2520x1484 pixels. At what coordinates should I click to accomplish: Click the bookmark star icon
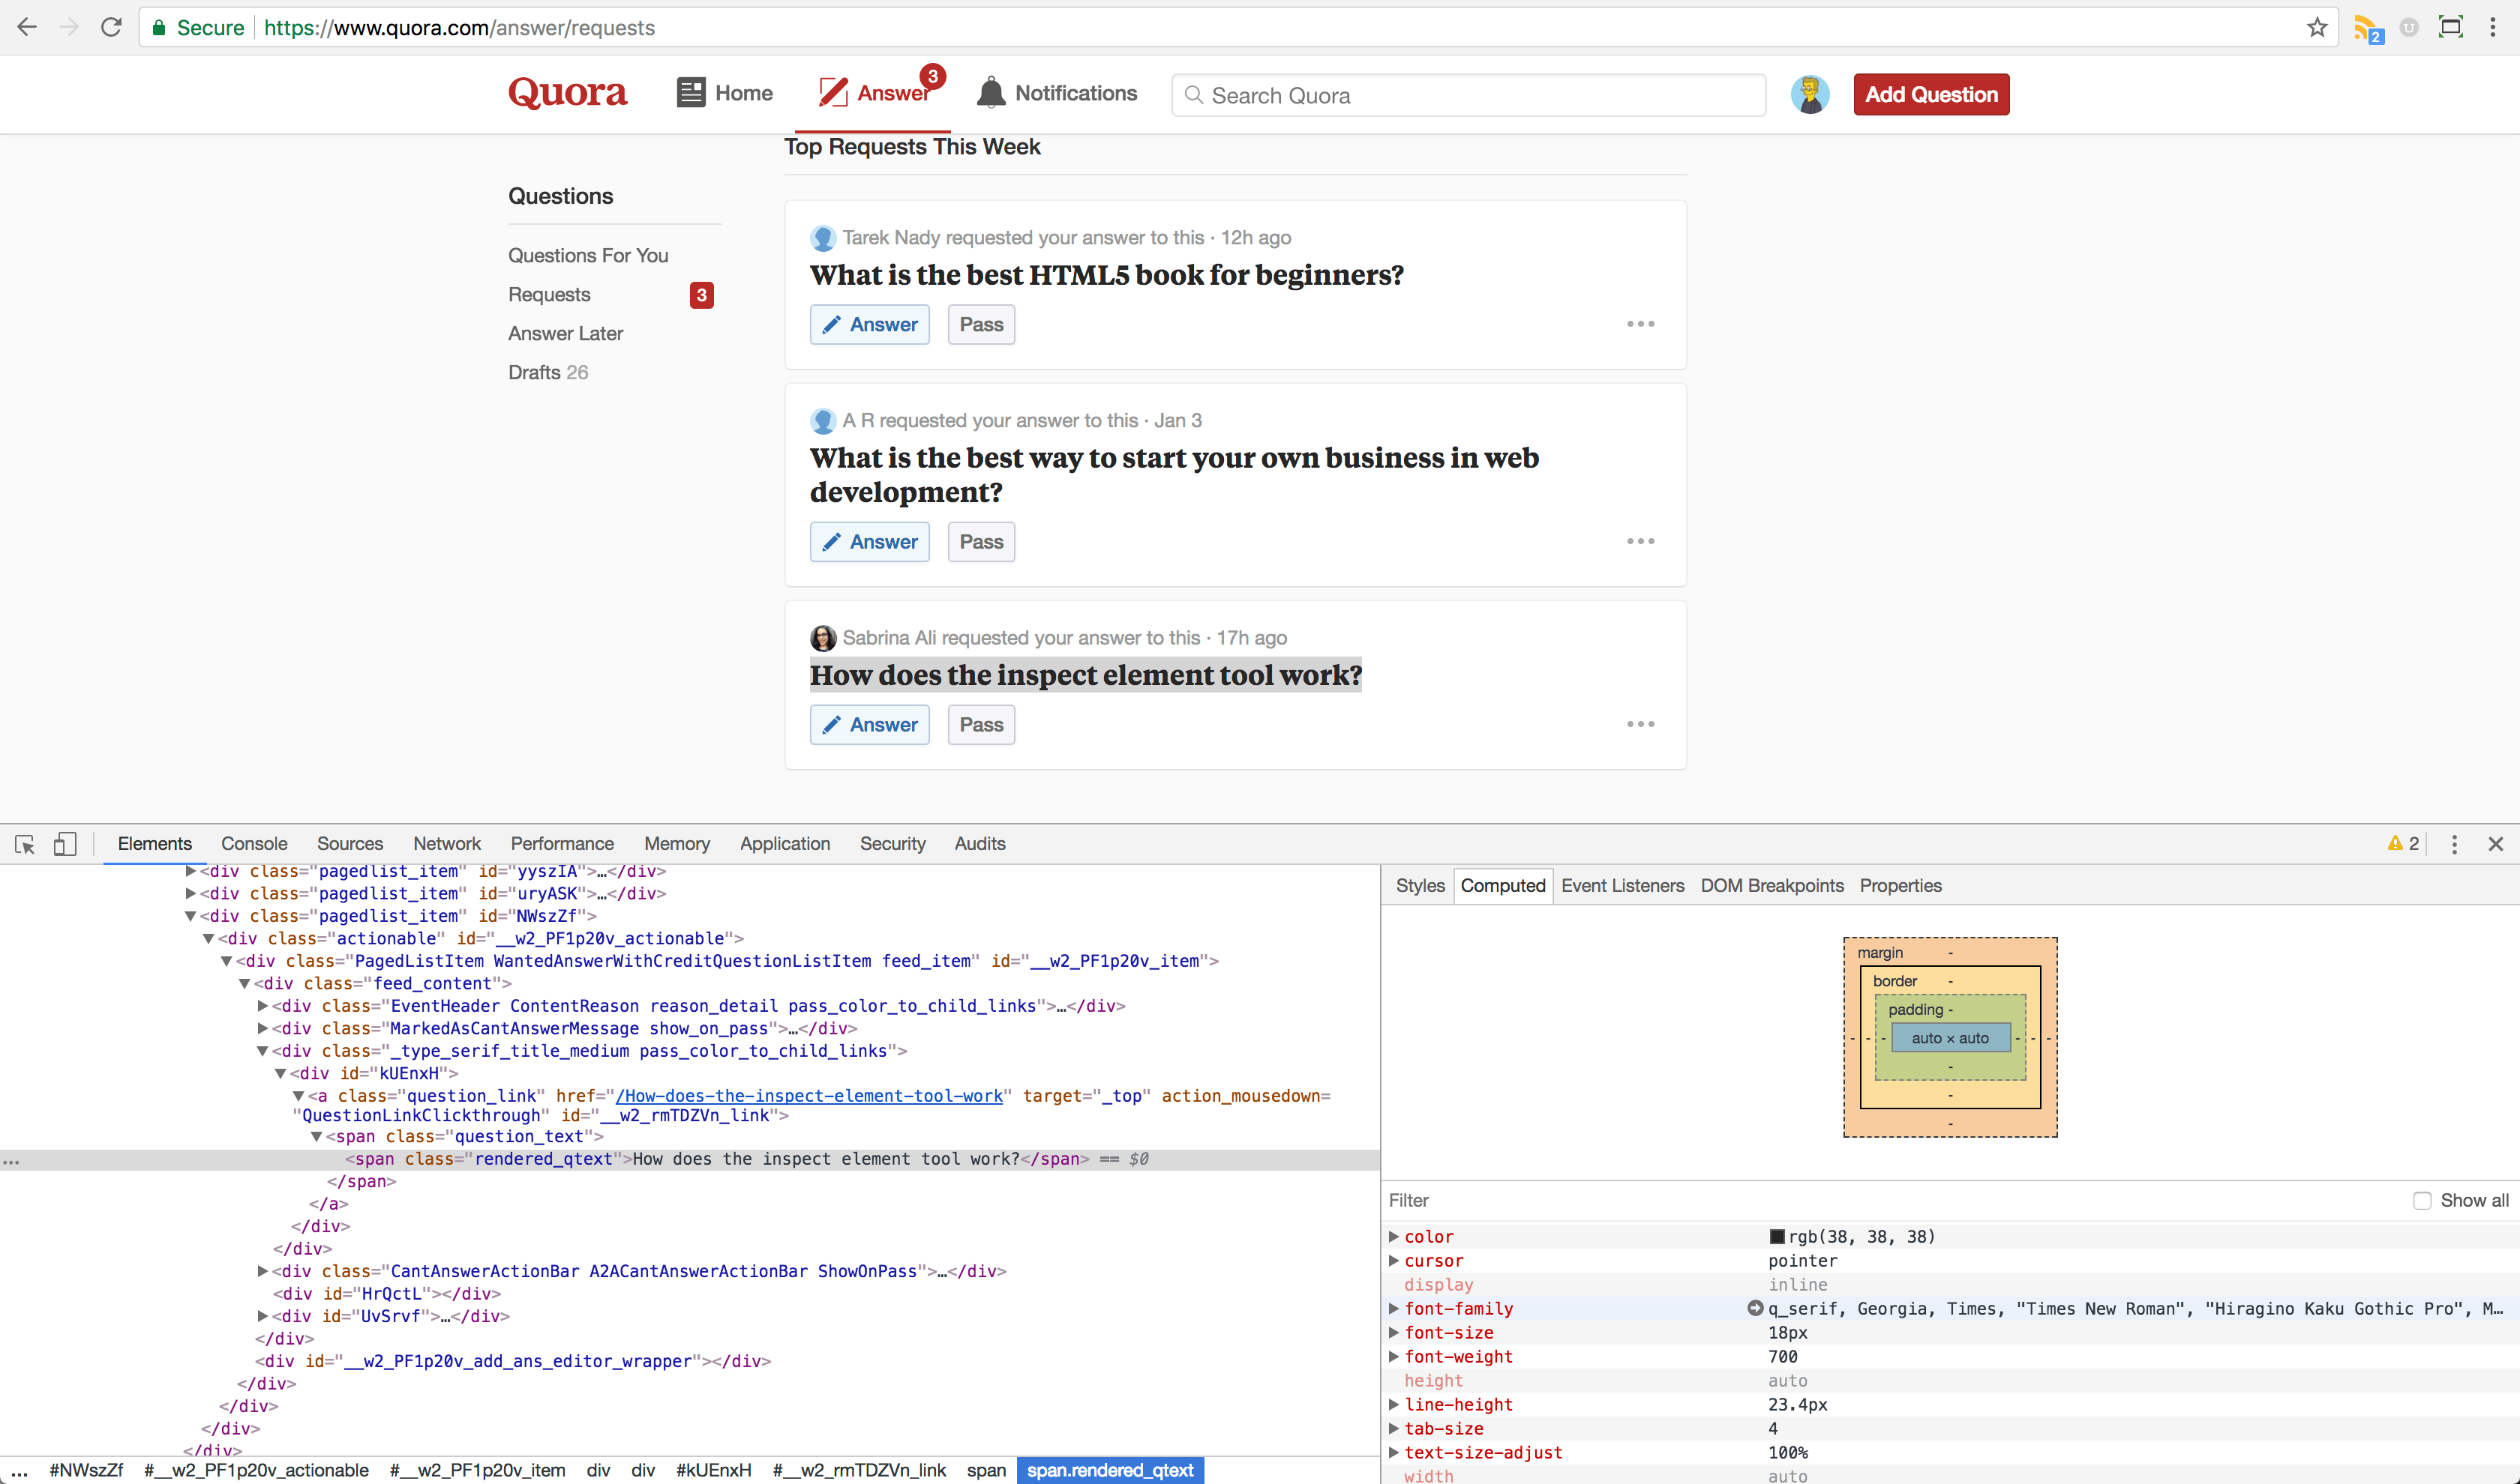point(2316,27)
